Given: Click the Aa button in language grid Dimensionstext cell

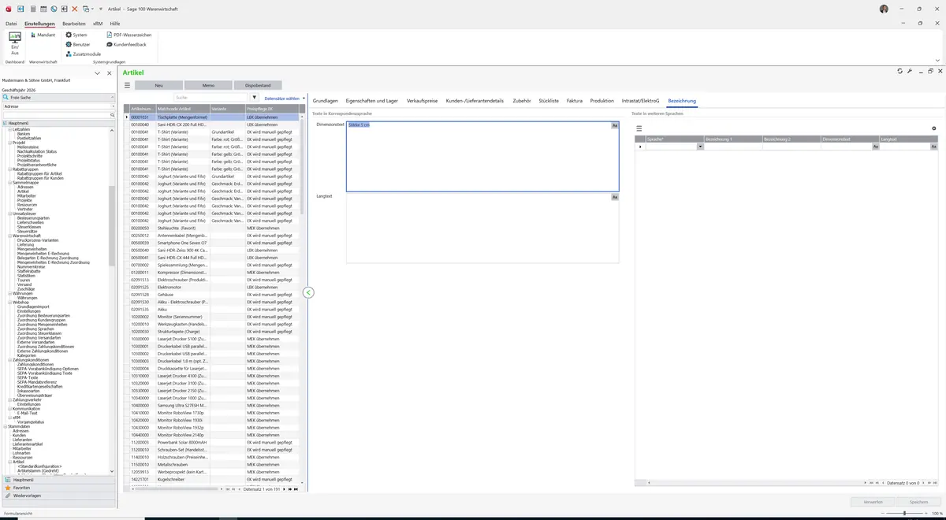Looking at the screenshot, I should (875, 147).
